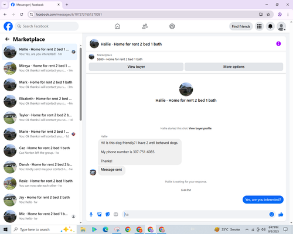Open Taylor Home for rent chat

click(39, 118)
